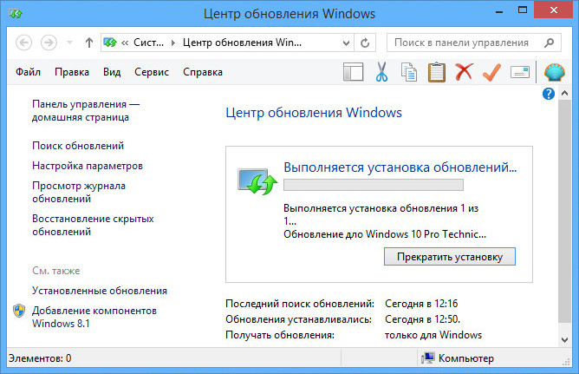Click the red X Delete icon
Viewport: 579px width, 374px height.
465,72
